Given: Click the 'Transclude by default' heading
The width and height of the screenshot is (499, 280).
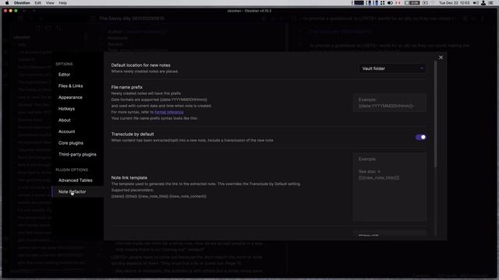Looking at the screenshot, I should click(x=133, y=135).
